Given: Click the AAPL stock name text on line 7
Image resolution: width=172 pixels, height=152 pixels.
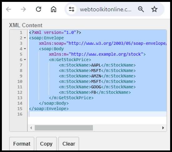Looking at the screenshot, I should (x=96, y=65).
